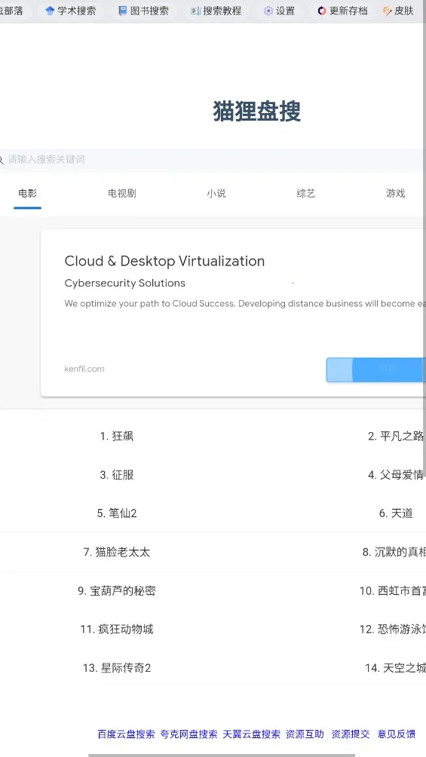The height and width of the screenshot is (757, 426).
Task: Select hot search 2. 平凡之路
Action: [396, 437]
